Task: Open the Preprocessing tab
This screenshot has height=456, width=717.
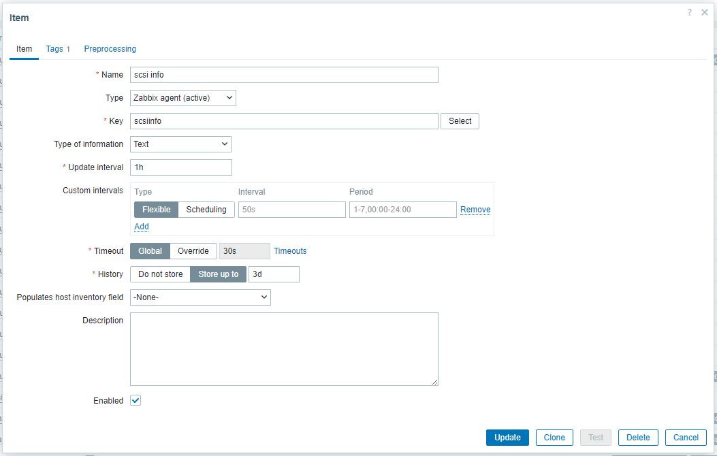Action: point(110,49)
